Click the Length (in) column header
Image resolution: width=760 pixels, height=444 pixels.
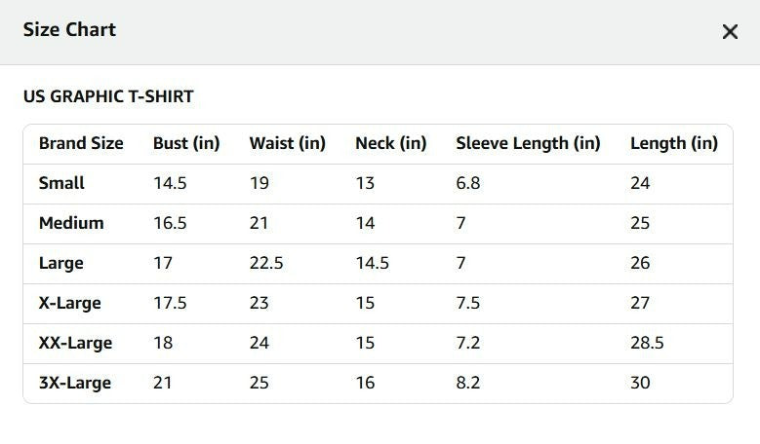tap(674, 143)
